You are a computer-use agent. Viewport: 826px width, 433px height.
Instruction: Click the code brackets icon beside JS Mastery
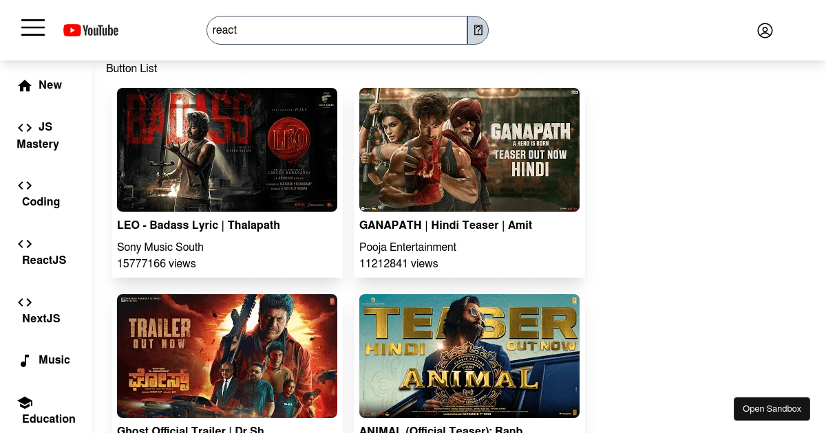25,128
